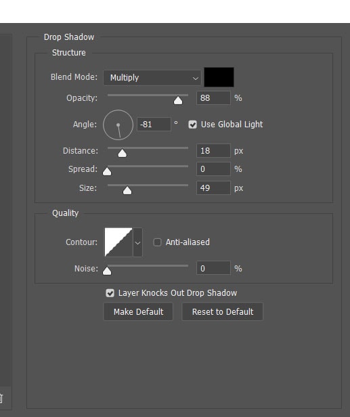Click the Size slider handle

click(127, 190)
